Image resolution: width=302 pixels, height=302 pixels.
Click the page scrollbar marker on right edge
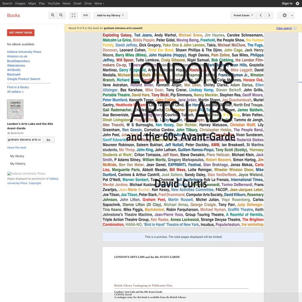pyautogui.click(x=300, y=82)
